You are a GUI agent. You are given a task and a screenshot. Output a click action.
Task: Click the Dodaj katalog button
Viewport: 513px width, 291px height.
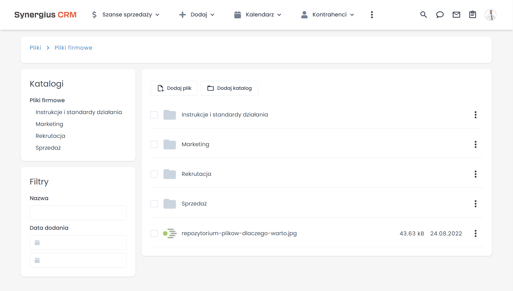(229, 88)
